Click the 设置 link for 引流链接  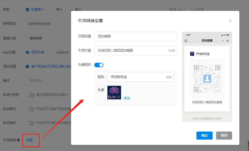[x=29, y=140]
